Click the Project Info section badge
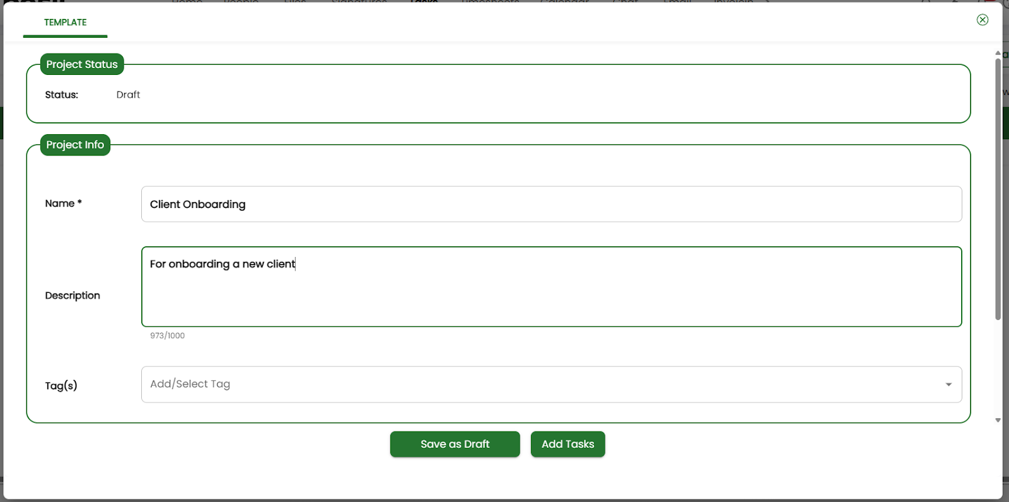Viewport: 1009px width, 502px height. [x=75, y=145]
